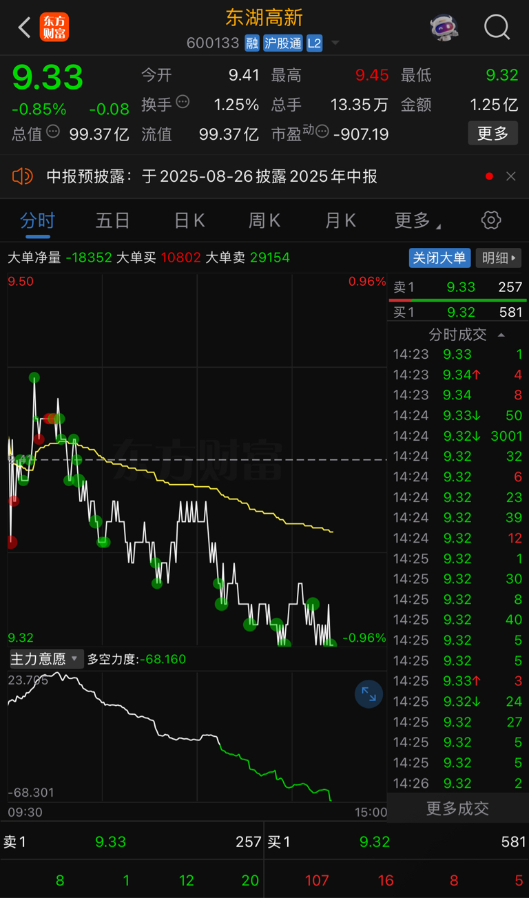529x898 pixels.
Task: Open the 东方财富 orange logo
Action: [54, 28]
